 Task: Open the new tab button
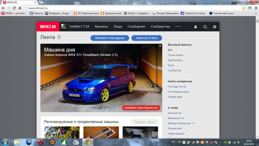click(41, 2)
